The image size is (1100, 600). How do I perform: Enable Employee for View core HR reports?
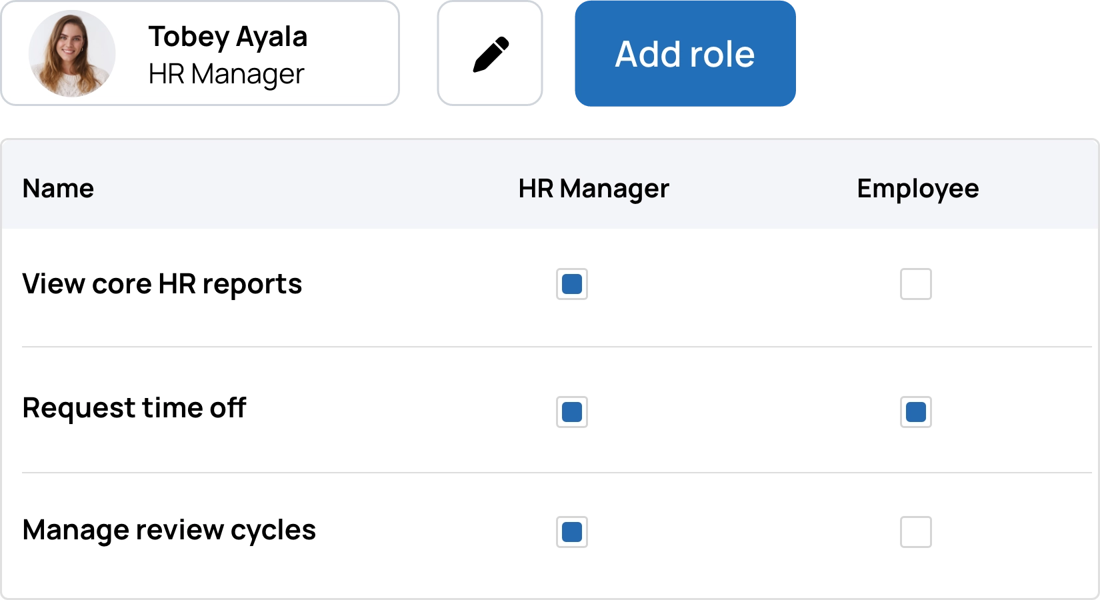[915, 284]
